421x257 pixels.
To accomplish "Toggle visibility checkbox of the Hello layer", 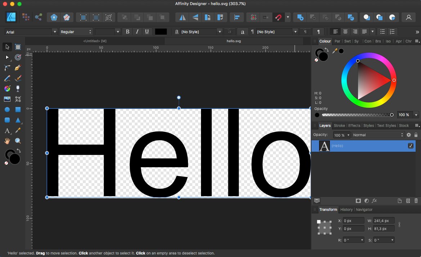I will point(411,146).
